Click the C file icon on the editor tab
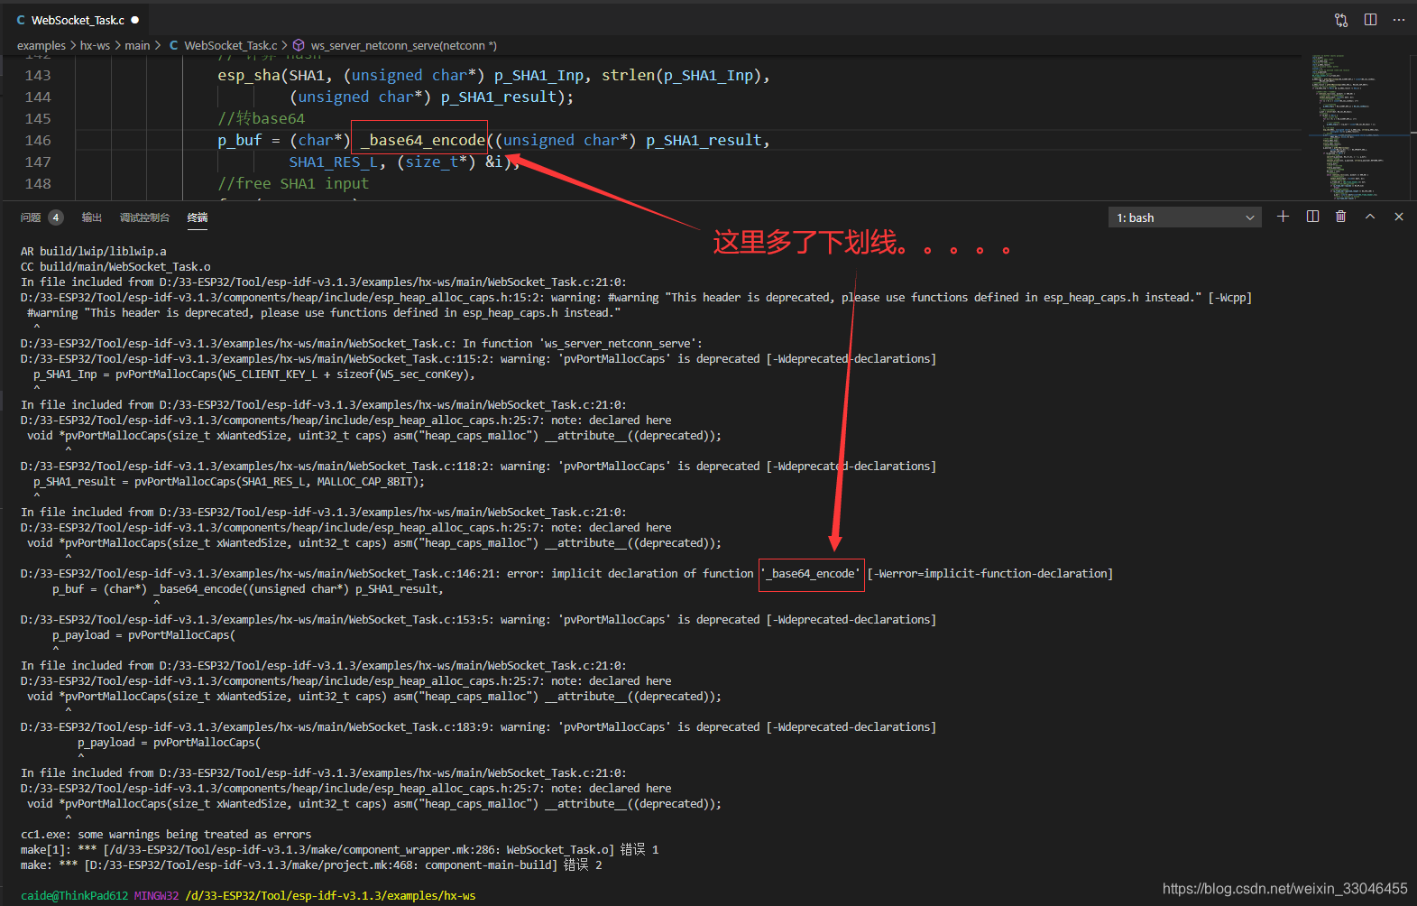The width and height of the screenshot is (1417, 906). (x=21, y=20)
